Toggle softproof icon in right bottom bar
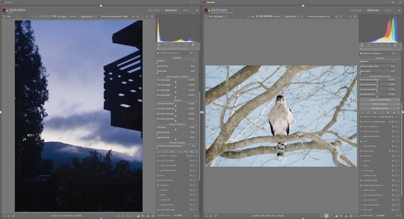 341,215
